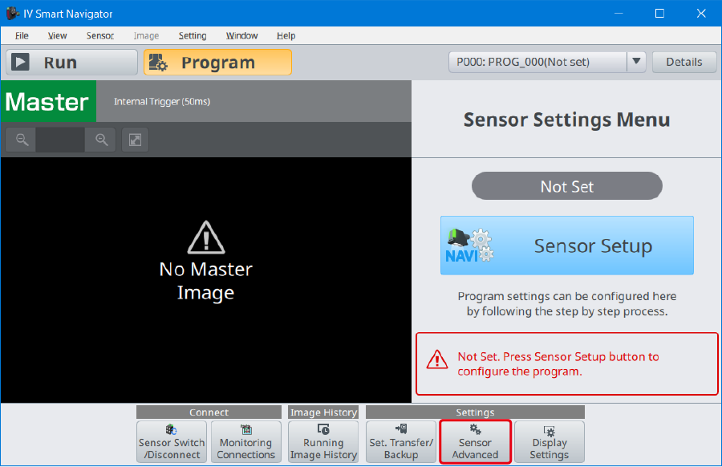Open Display Settings
Image resolution: width=722 pixels, height=467 pixels.
pos(549,442)
